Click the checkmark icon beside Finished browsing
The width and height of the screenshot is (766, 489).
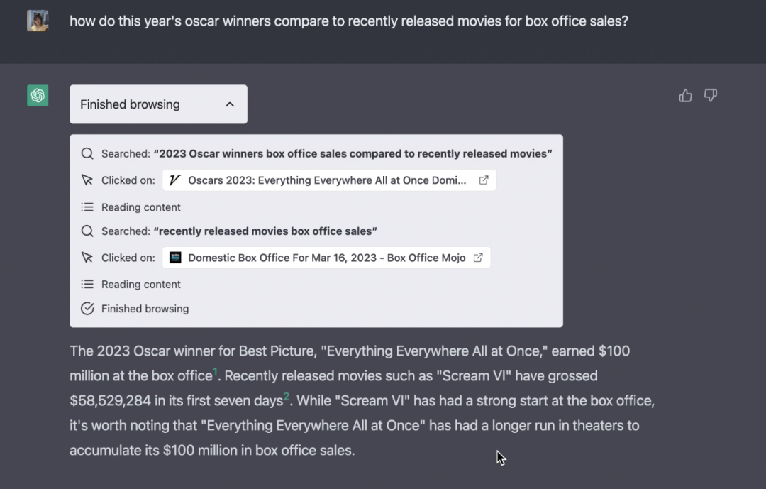tap(87, 309)
